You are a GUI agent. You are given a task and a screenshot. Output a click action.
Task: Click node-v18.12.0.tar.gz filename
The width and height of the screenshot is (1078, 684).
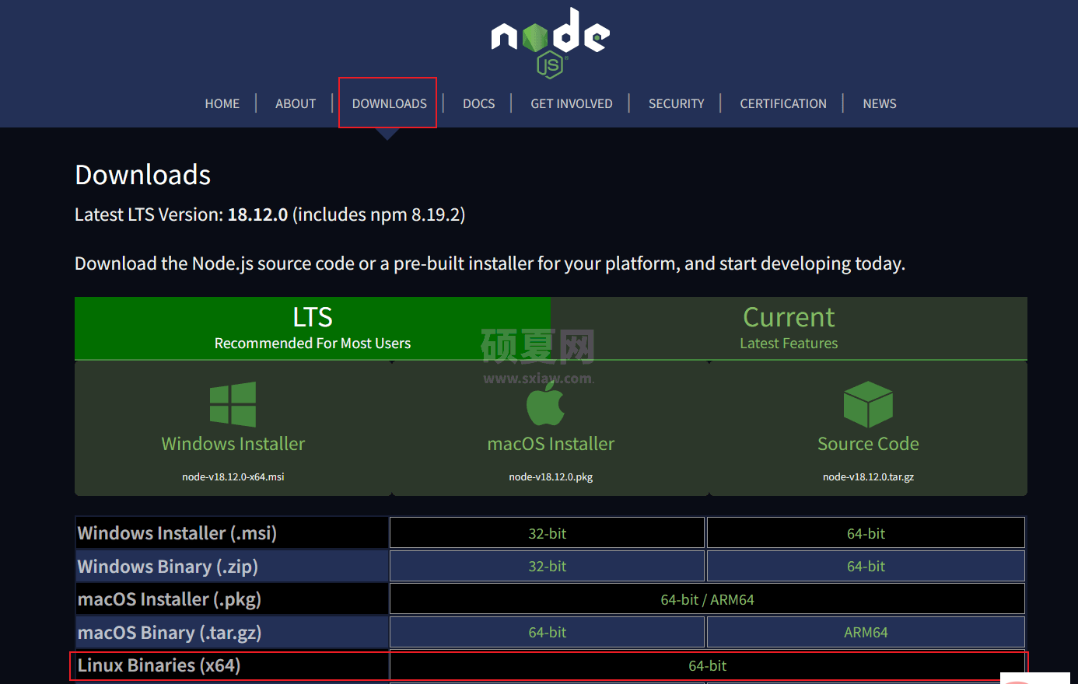[868, 476]
